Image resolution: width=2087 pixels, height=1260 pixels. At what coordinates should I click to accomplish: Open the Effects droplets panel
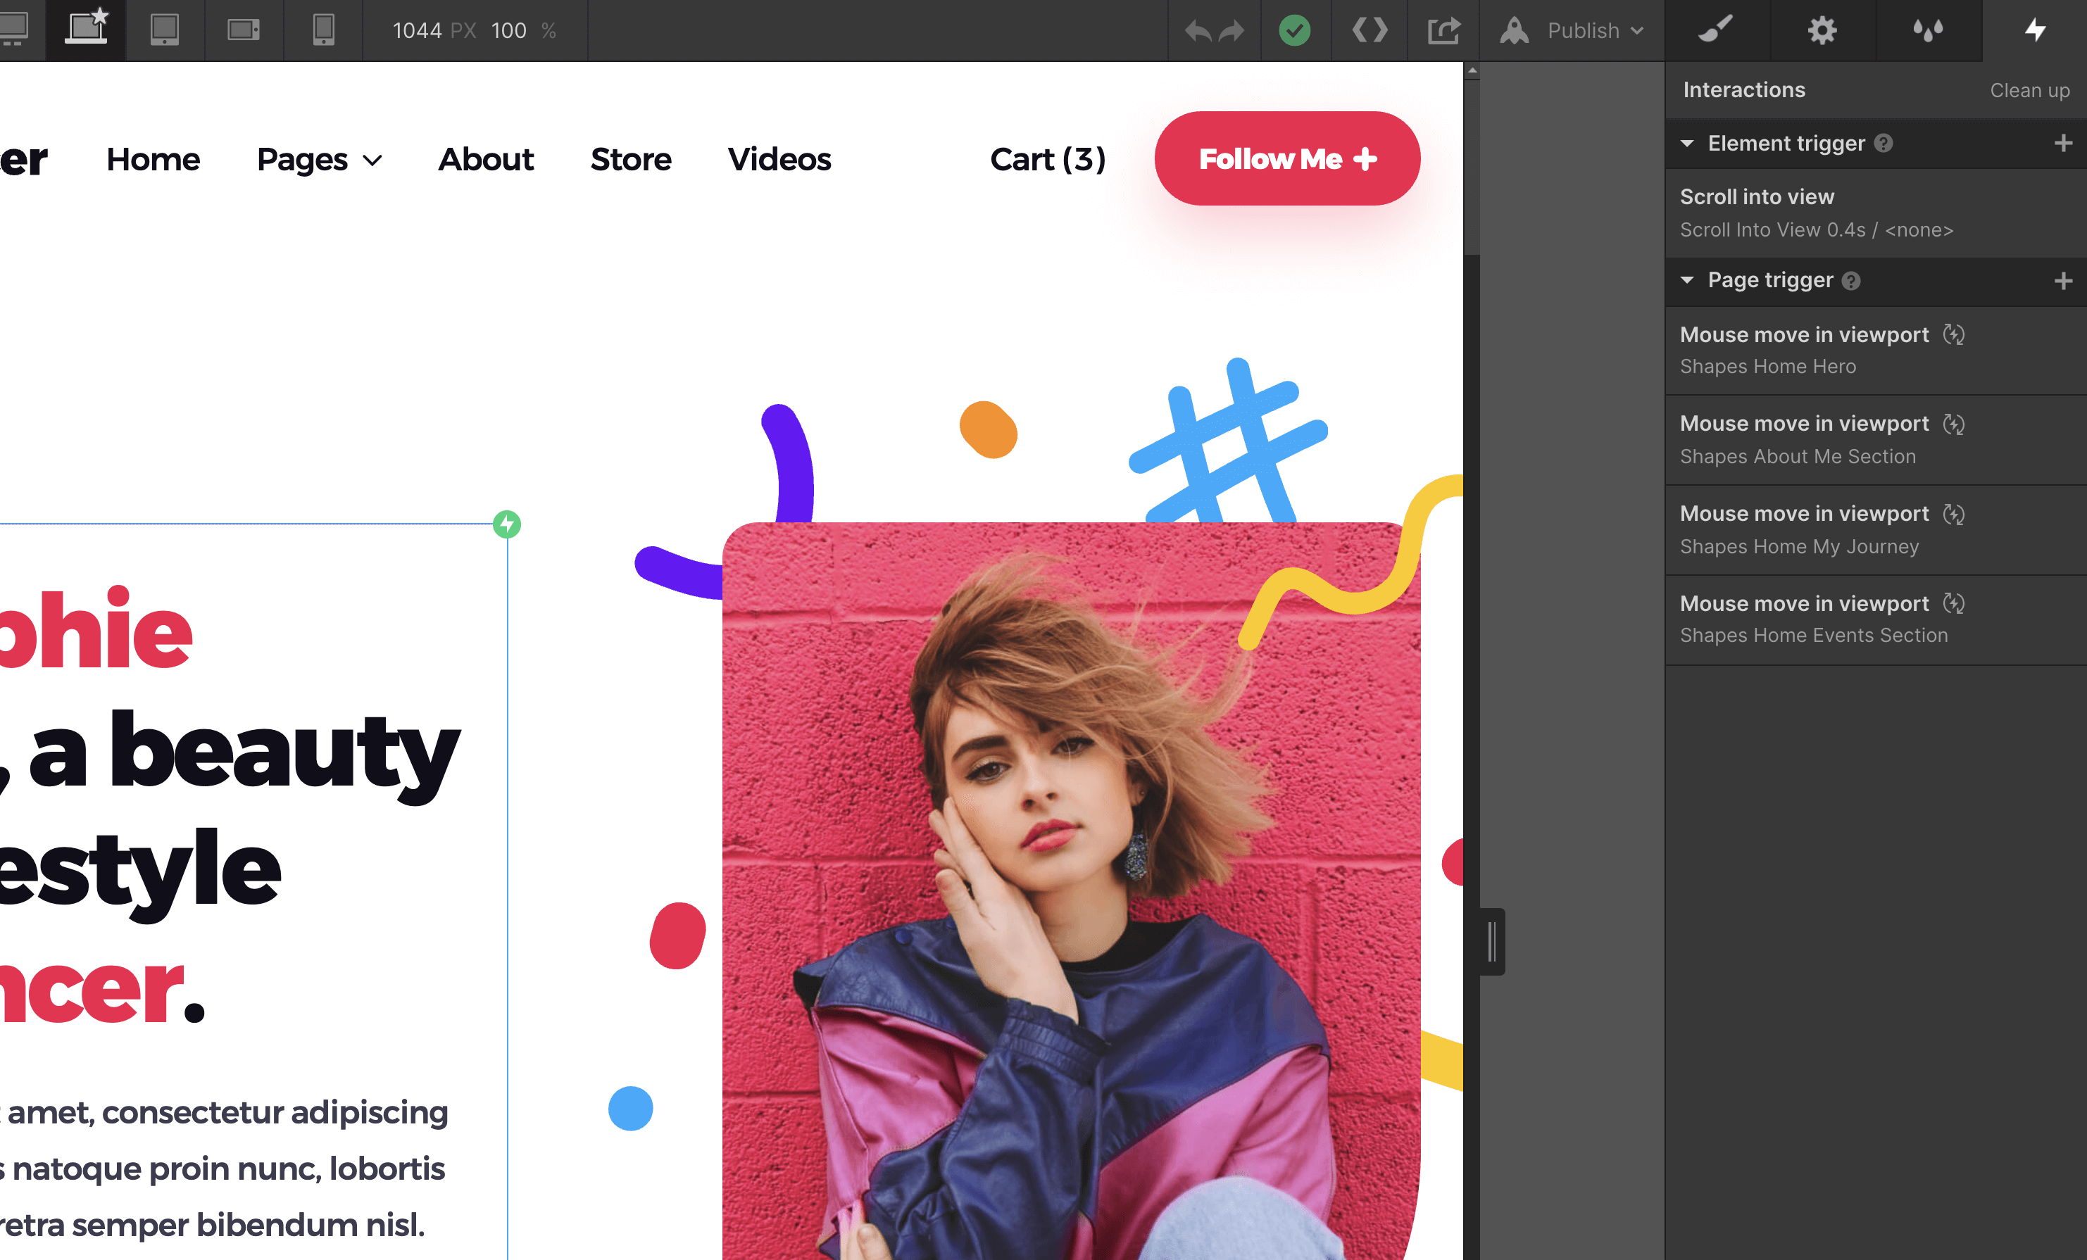pyautogui.click(x=1929, y=30)
